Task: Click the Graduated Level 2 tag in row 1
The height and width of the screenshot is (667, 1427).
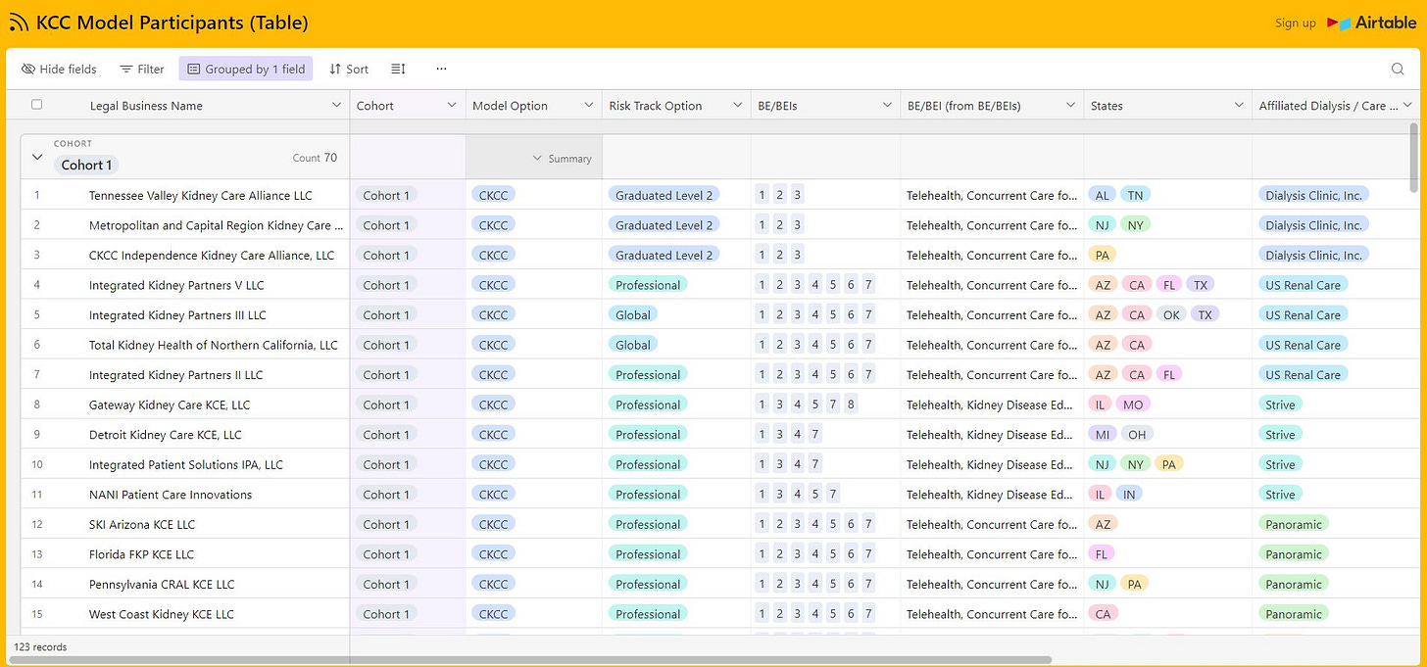Action: [x=664, y=195]
